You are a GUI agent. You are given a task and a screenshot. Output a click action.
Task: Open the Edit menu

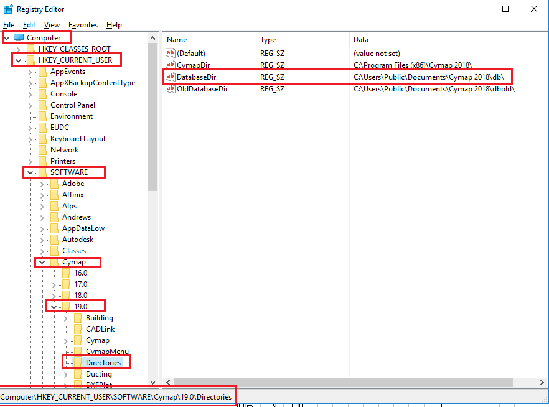(29, 25)
